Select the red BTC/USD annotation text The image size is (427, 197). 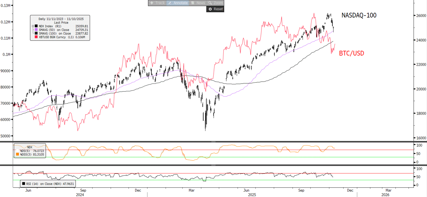[351, 53]
